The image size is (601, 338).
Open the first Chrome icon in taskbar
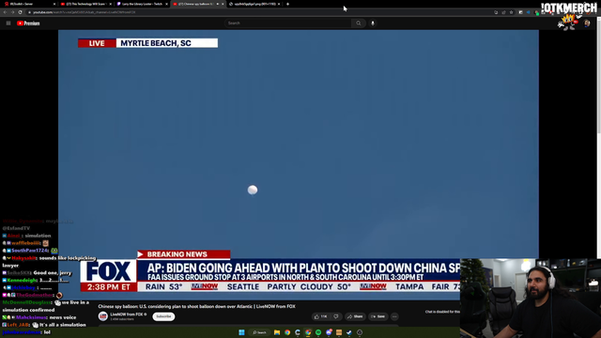pyautogui.click(x=287, y=332)
